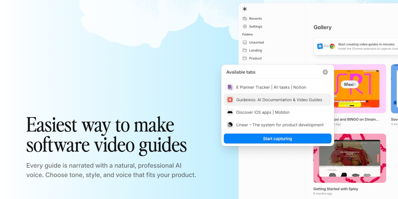Click the '6 months ago' timestamp
The width and height of the screenshot is (398, 199).
pos(323,194)
